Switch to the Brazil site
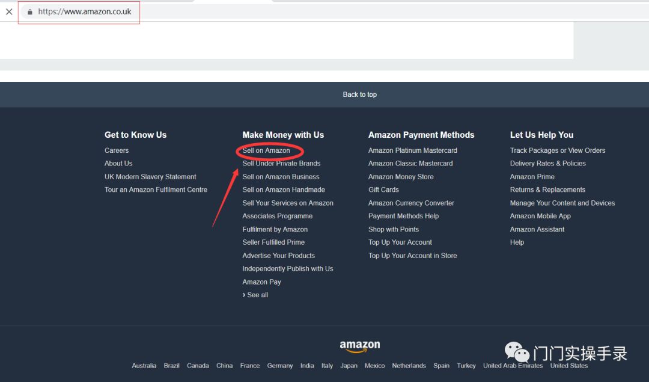This screenshot has width=649, height=382. click(x=171, y=366)
